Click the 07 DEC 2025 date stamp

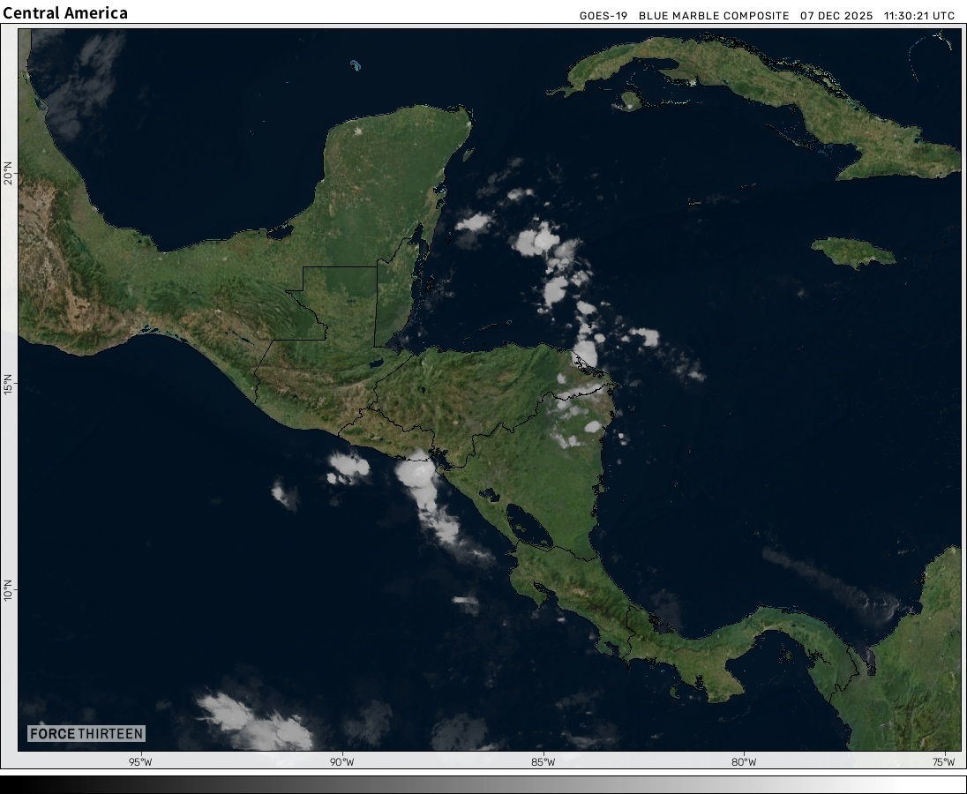click(836, 16)
